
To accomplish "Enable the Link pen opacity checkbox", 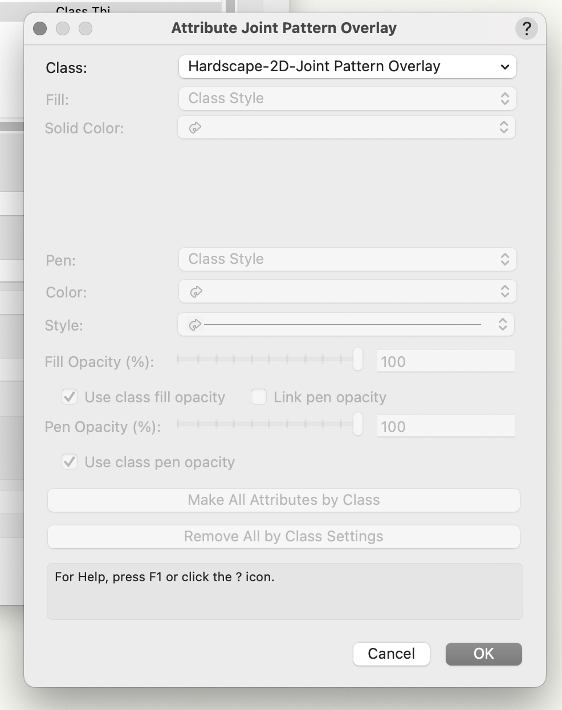I will 259,397.
